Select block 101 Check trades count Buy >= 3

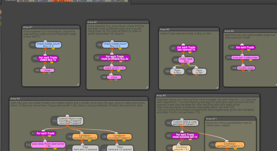(48, 45)
